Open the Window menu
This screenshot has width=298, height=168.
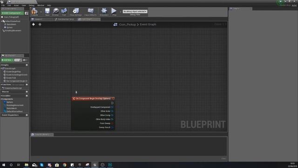click(x=41, y=5)
